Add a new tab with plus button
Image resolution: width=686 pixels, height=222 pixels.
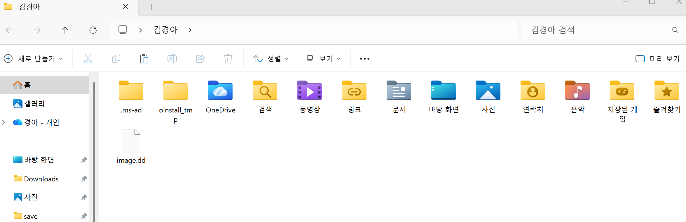[151, 7]
